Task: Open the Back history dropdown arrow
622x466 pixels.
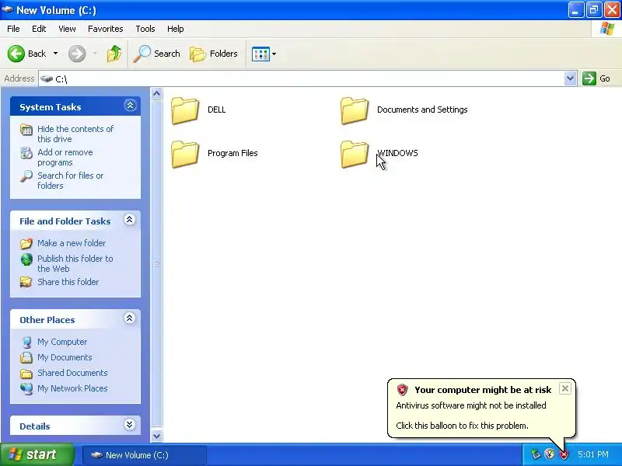Action: [55, 54]
